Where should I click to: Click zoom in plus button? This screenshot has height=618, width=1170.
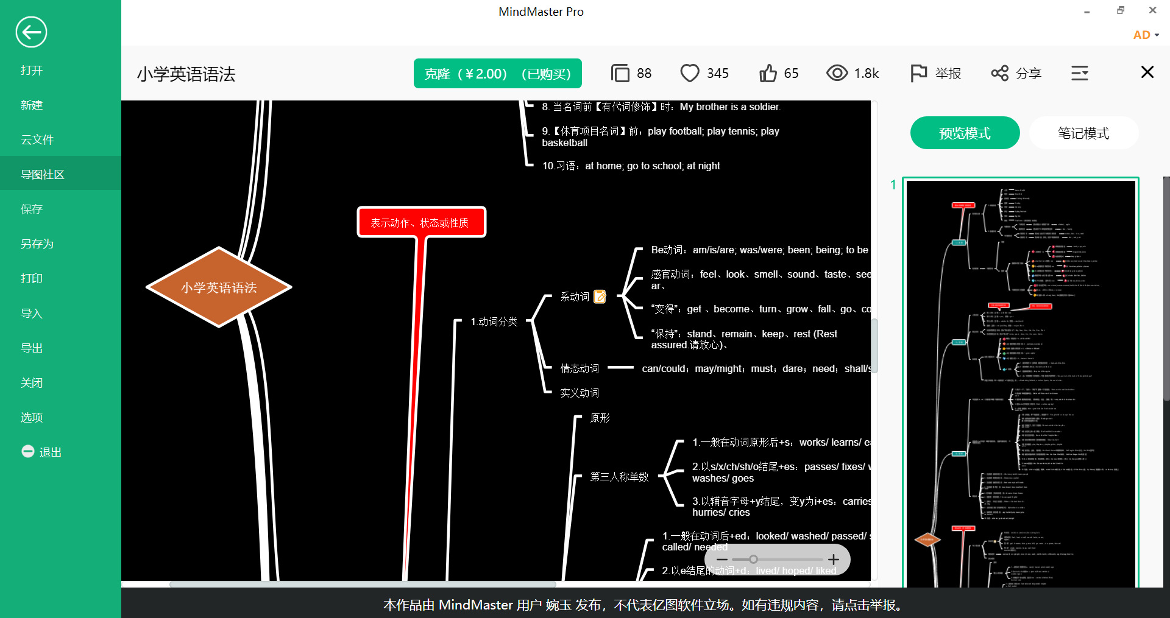834,560
